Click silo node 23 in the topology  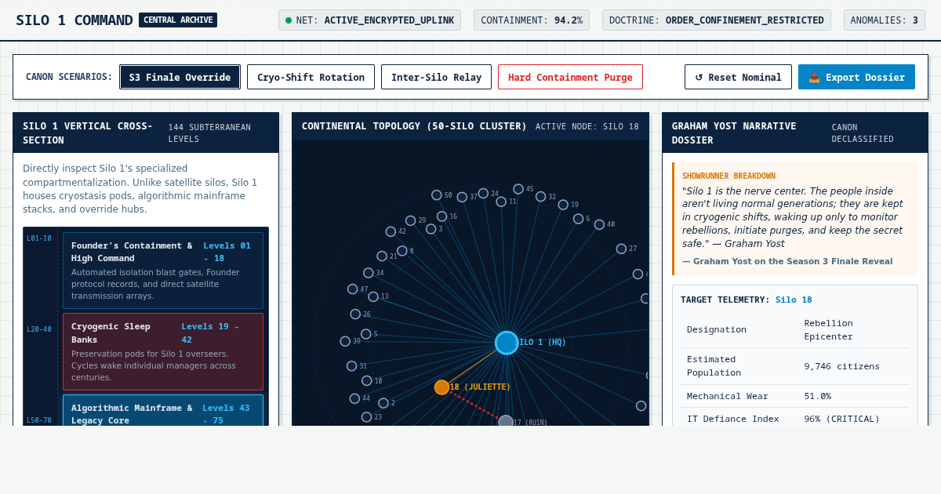[366, 417]
